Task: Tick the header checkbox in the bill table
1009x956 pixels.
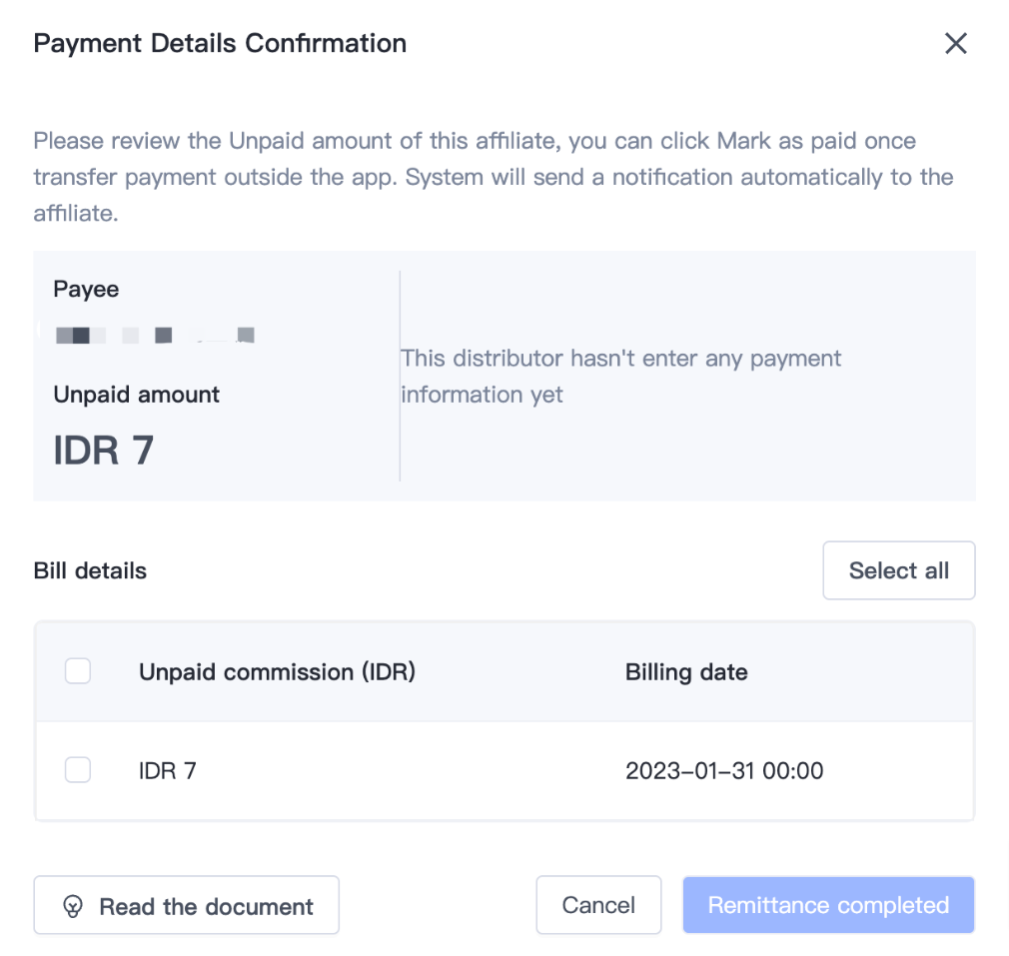Action: (x=78, y=671)
